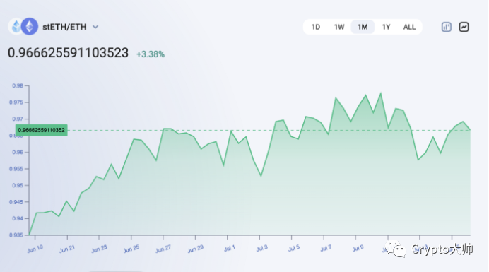Select the stETH/ETH pair name
489x272 pixels.
tap(64, 27)
